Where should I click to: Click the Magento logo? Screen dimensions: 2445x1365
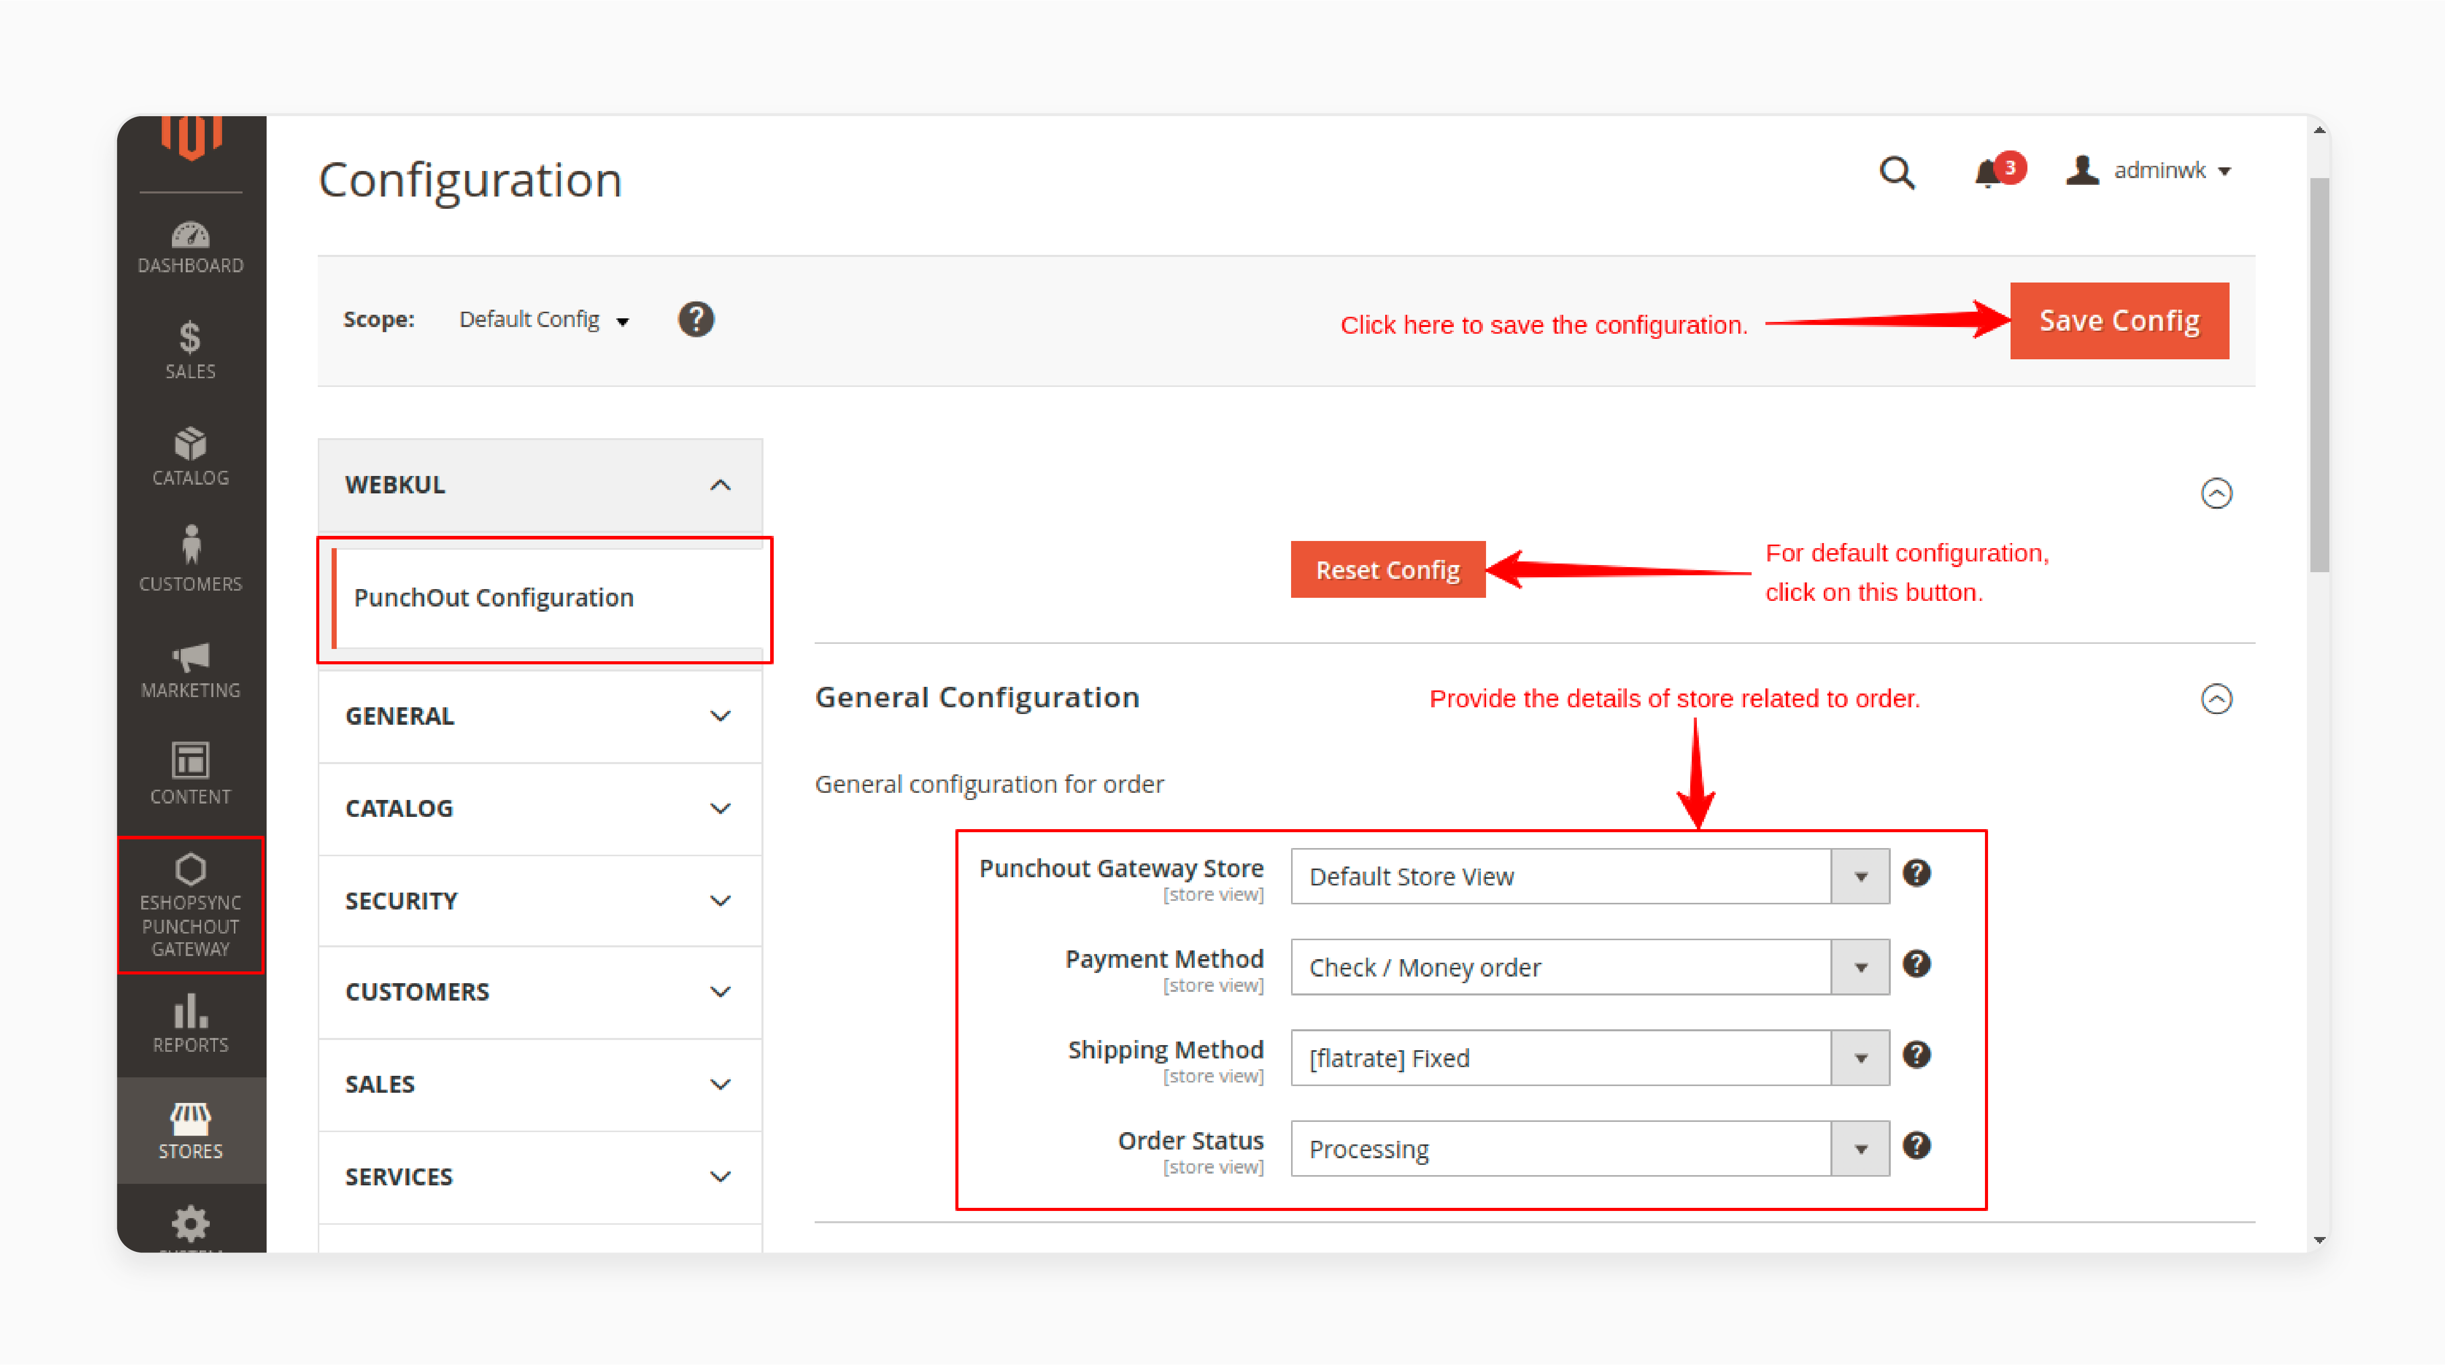coord(191,138)
